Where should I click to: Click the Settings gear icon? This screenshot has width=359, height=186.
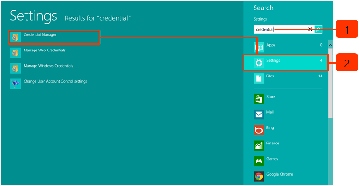(259, 63)
